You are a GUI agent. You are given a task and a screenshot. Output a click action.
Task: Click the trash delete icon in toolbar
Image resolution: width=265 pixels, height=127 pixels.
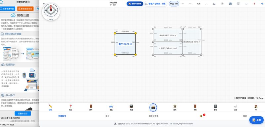point(238,4)
